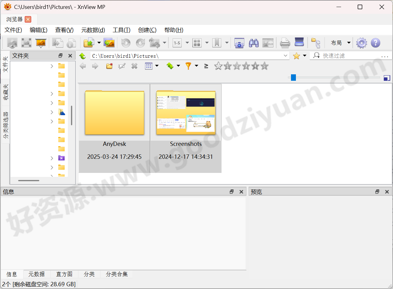
Task: Click the scanner acquire icon
Action: 299,43
